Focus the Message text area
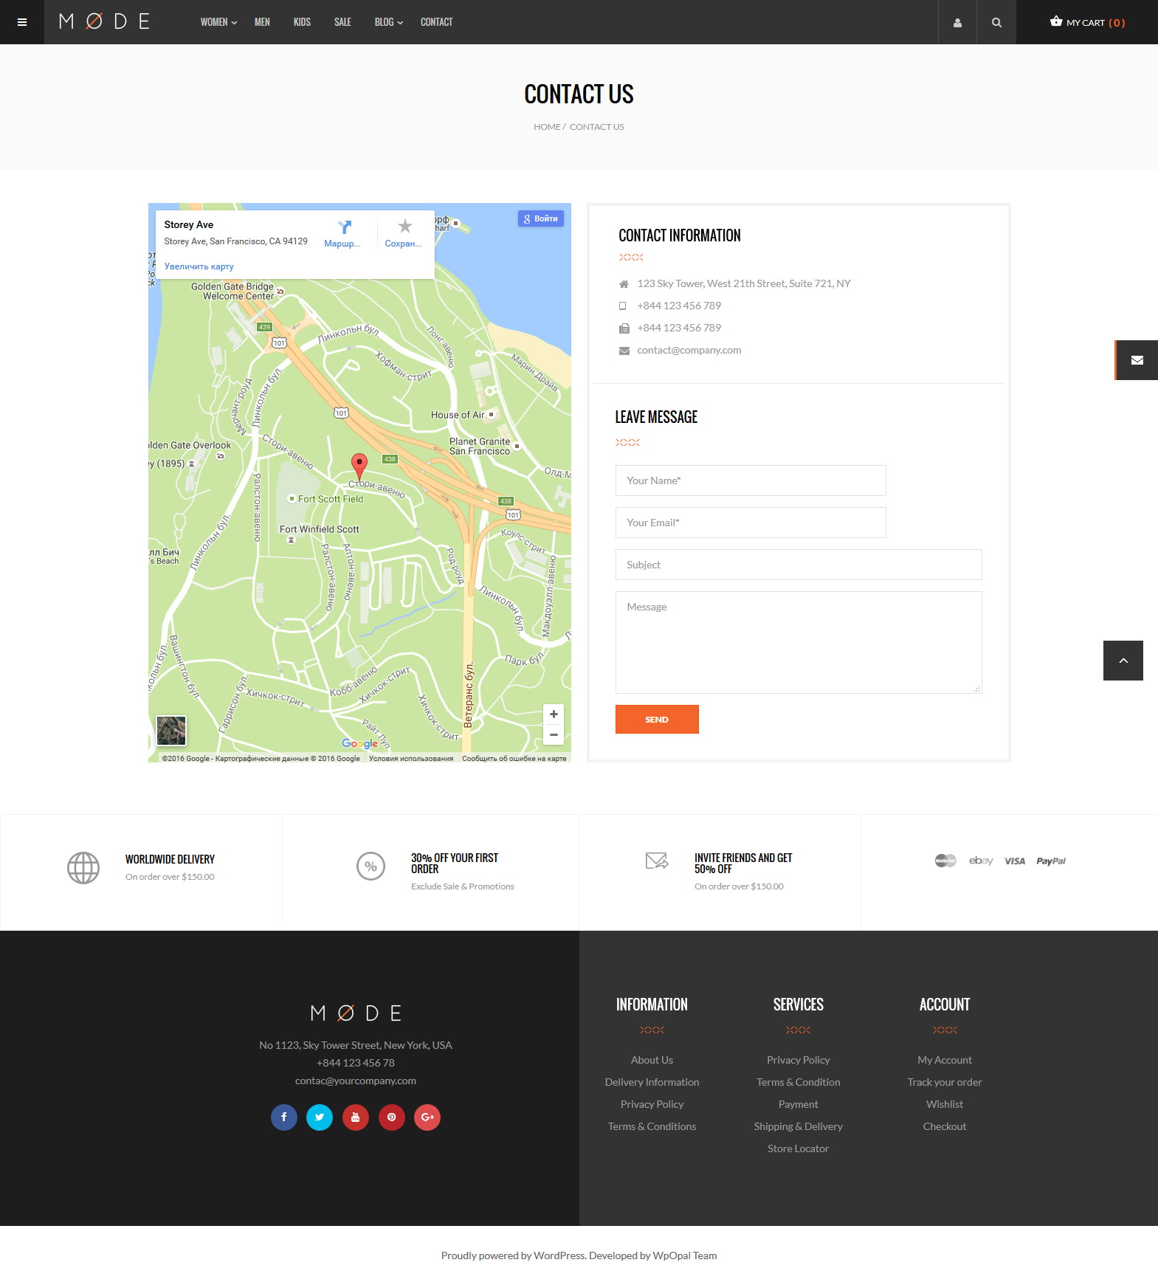Viewport: 1158px width, 1285px height. [x=799, y=642]
